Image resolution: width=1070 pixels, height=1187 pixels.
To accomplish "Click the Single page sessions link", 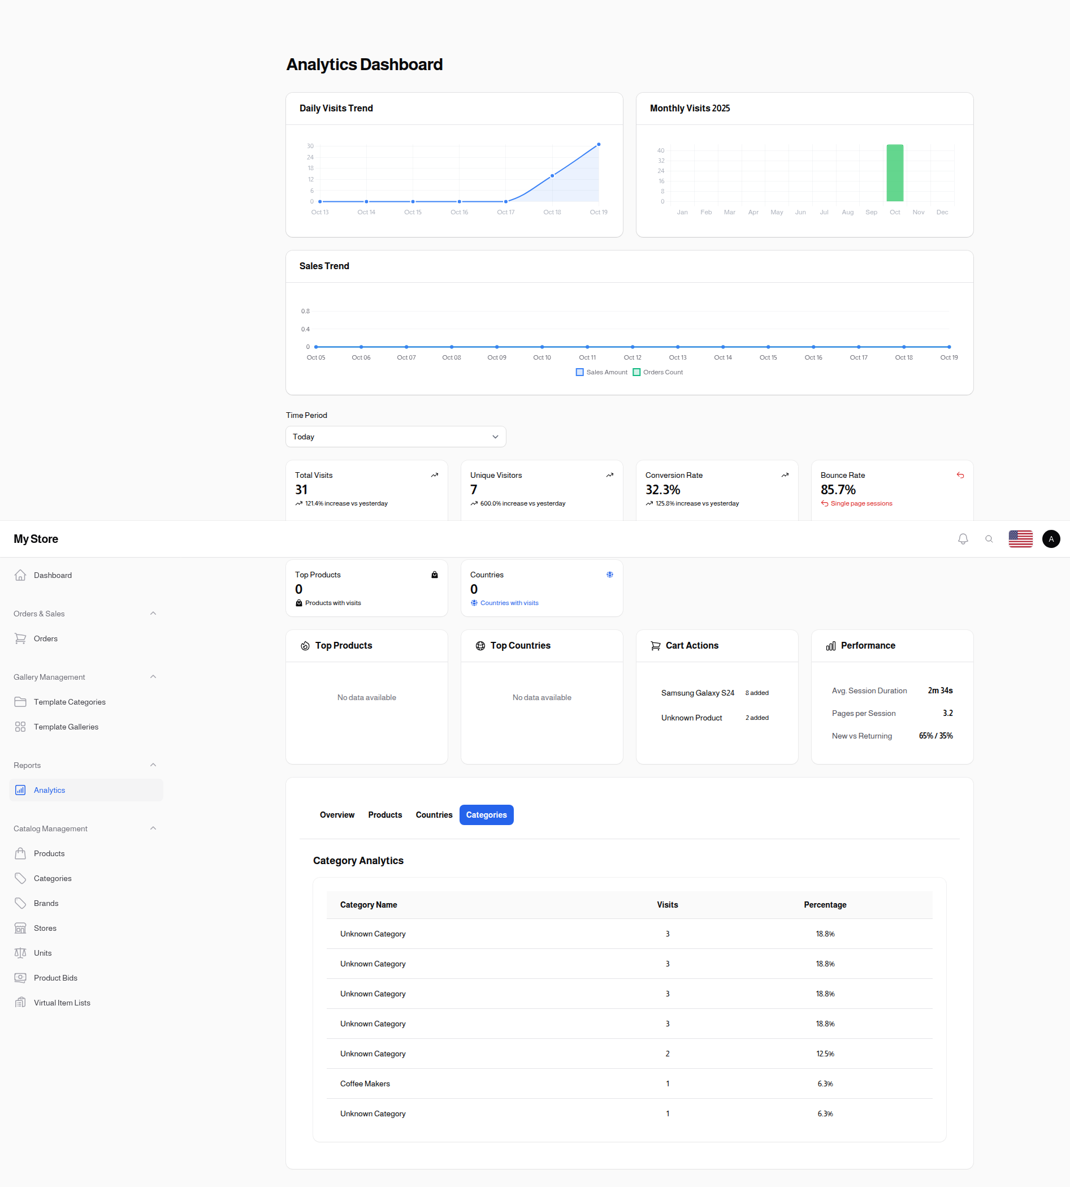I will coord(861,503).
